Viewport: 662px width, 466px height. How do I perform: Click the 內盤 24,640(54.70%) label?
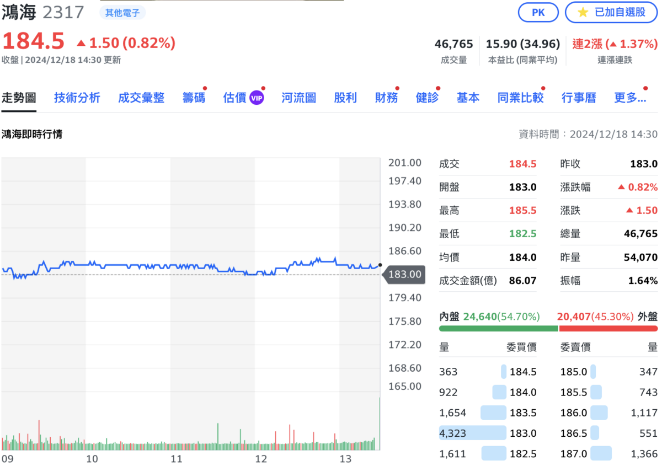point(489,317)
